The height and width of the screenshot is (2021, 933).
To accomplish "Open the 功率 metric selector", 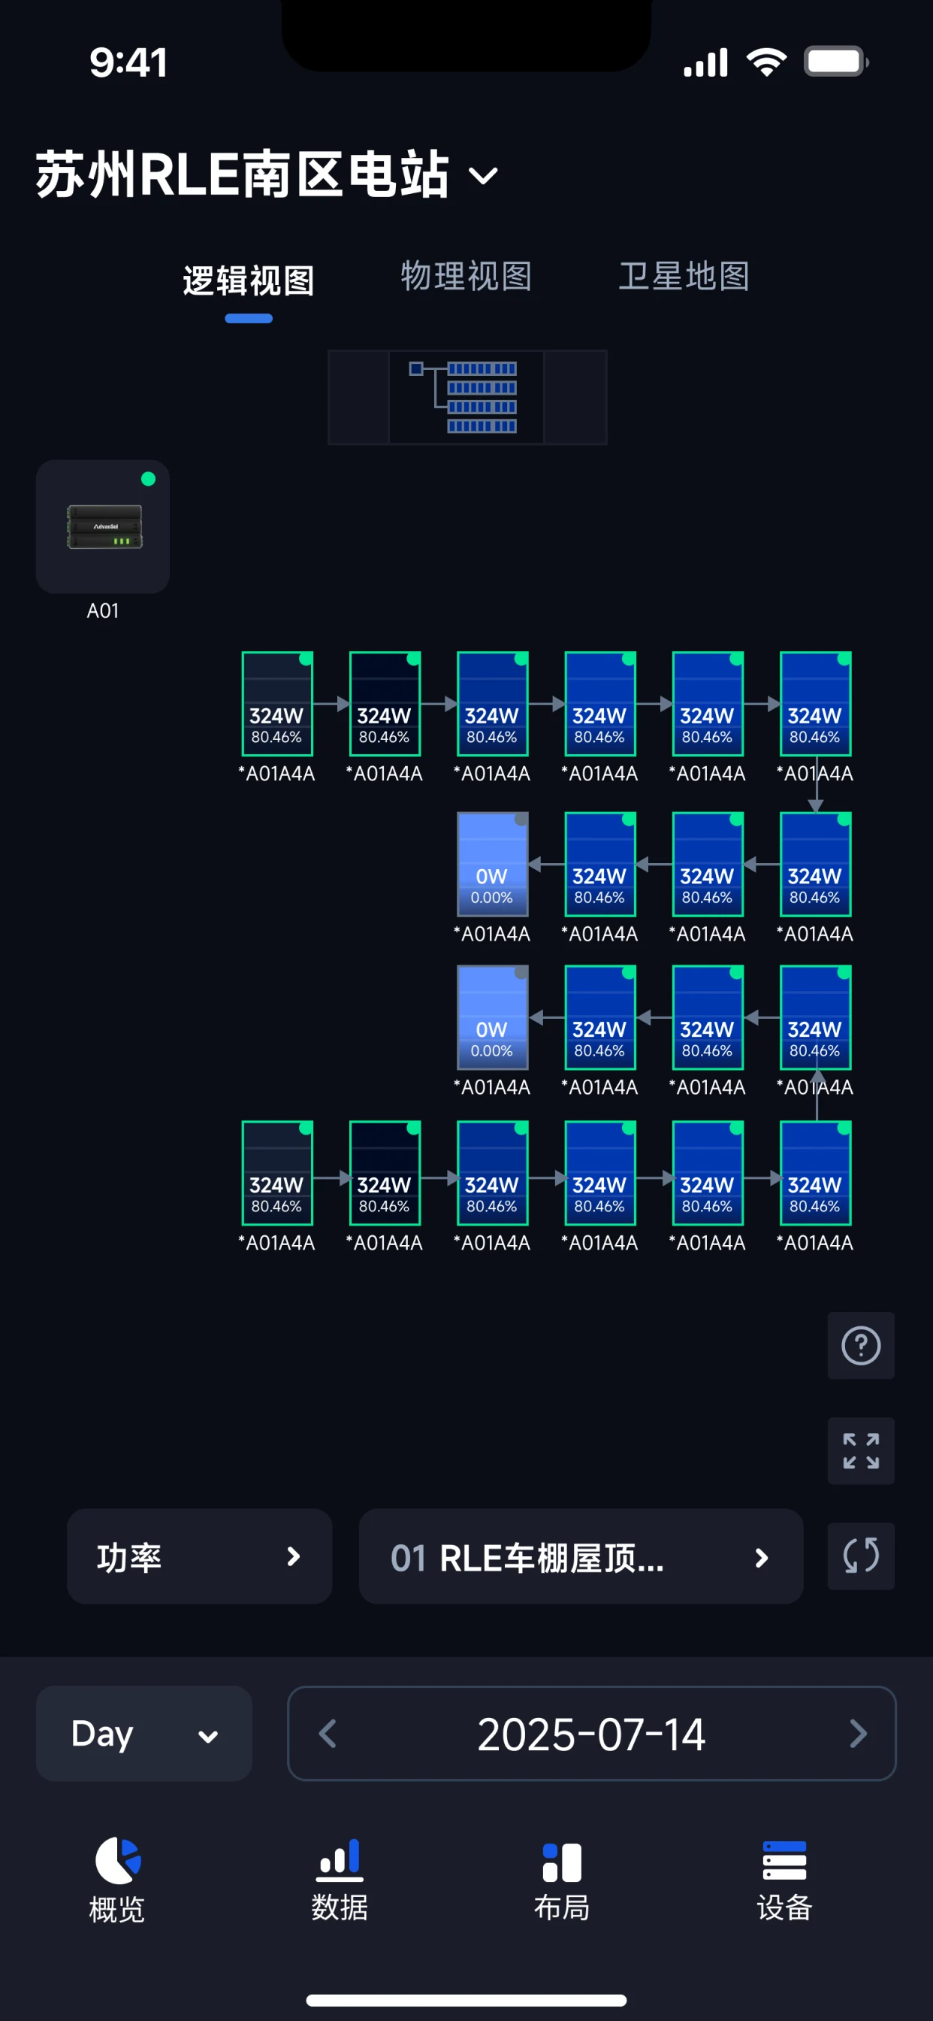I will (x=200, y=1556).
